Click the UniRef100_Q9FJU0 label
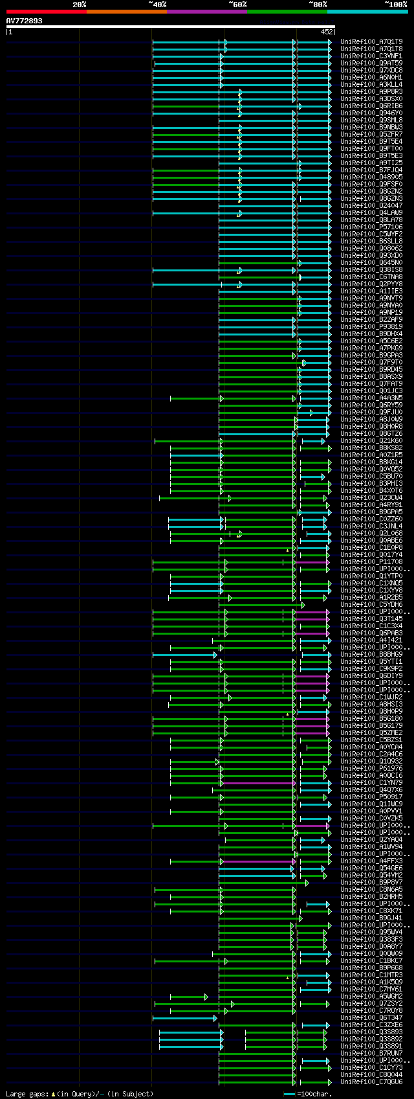414x1099 pixels. coord(371,412)
